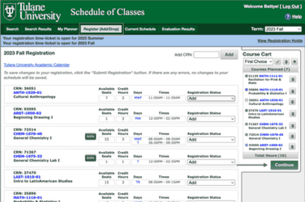Screen dimensions: 305x202
Task: Go to the Search tab
Action: pos(13,29)
